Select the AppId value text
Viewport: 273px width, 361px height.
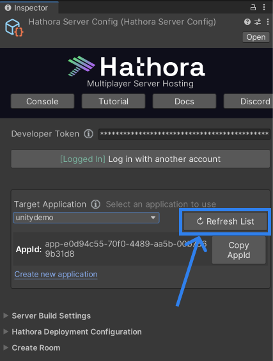126,249
